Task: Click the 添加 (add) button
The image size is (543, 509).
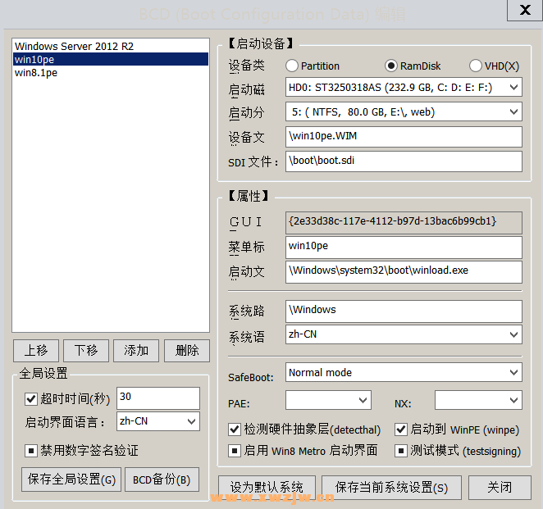Action: pyautogui.click(x=136, y=351)
